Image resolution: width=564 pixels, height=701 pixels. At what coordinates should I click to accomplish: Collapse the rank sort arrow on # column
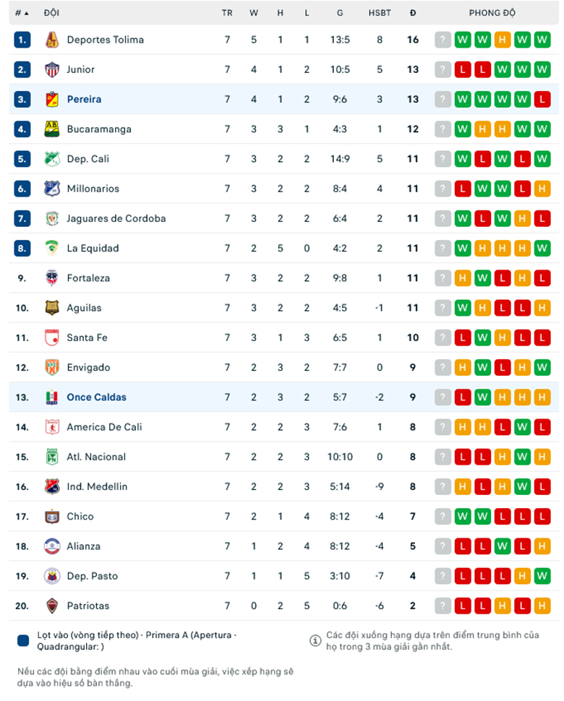coord(27,12)
